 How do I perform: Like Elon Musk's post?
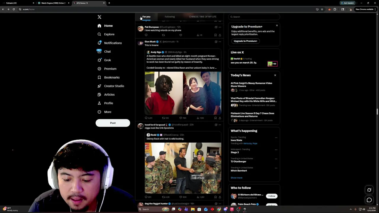click(x=181, y=118)
